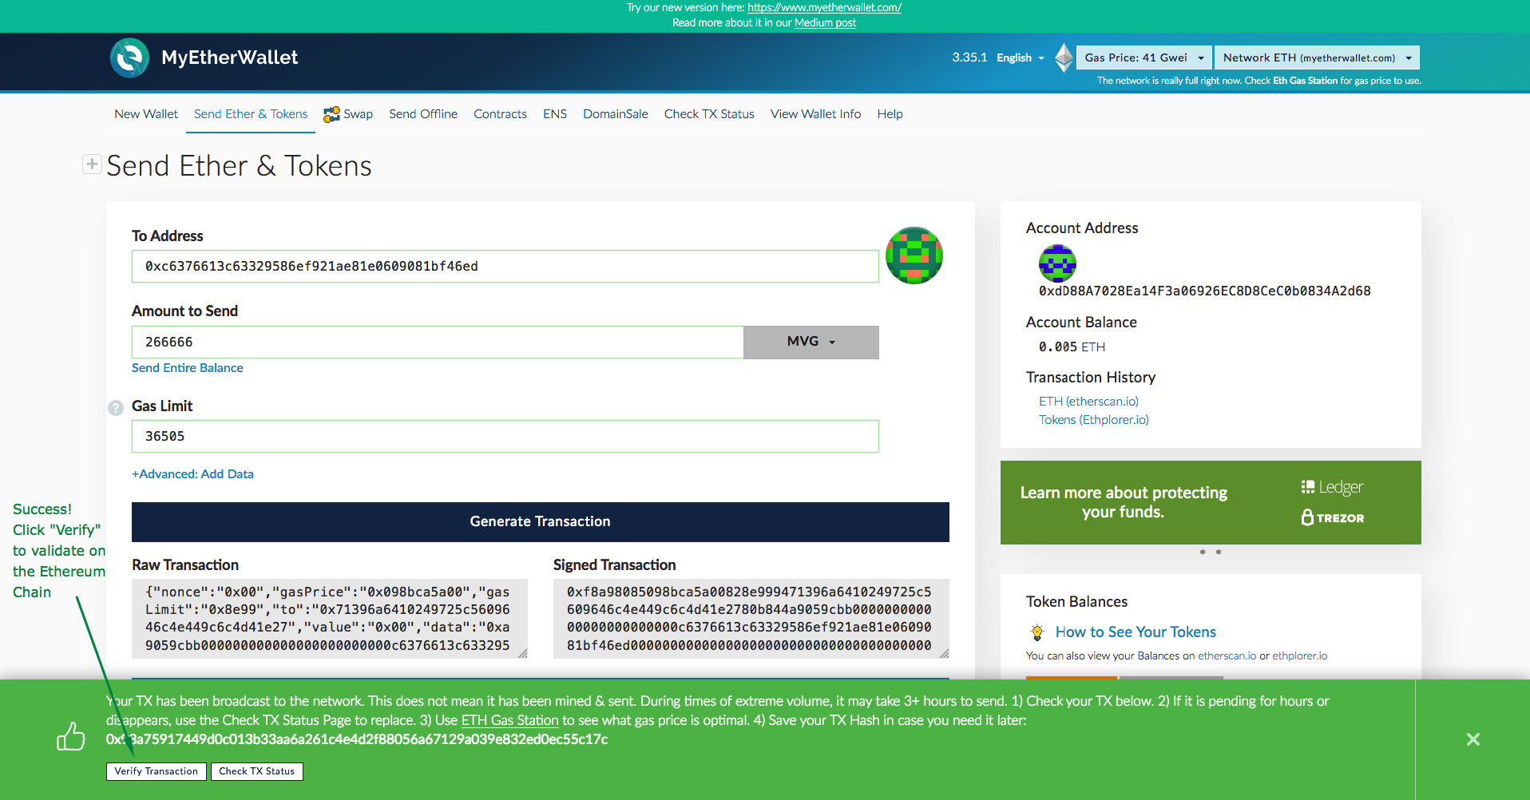Click the Swap exchange icon

click(x=331, y=114)
